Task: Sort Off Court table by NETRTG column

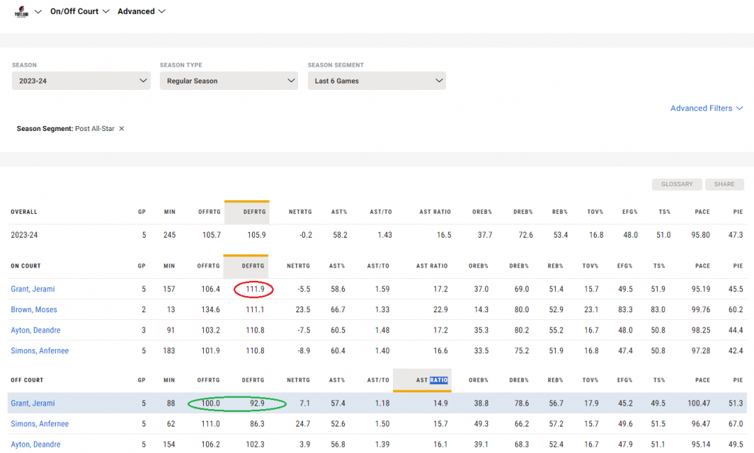Action: pos(298,380)
